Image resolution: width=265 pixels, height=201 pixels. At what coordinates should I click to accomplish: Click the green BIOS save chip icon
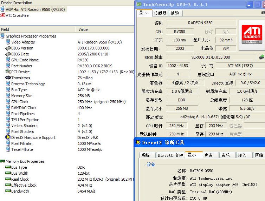tap(261, 57)
